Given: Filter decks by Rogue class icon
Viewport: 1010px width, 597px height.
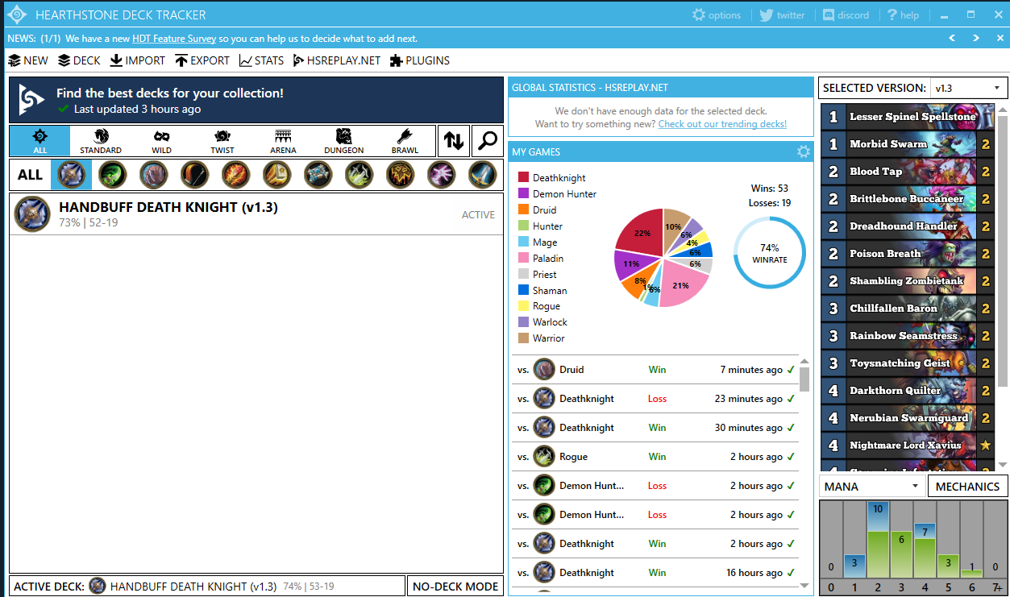Looking at the screenshot, I should pos(360,174).
